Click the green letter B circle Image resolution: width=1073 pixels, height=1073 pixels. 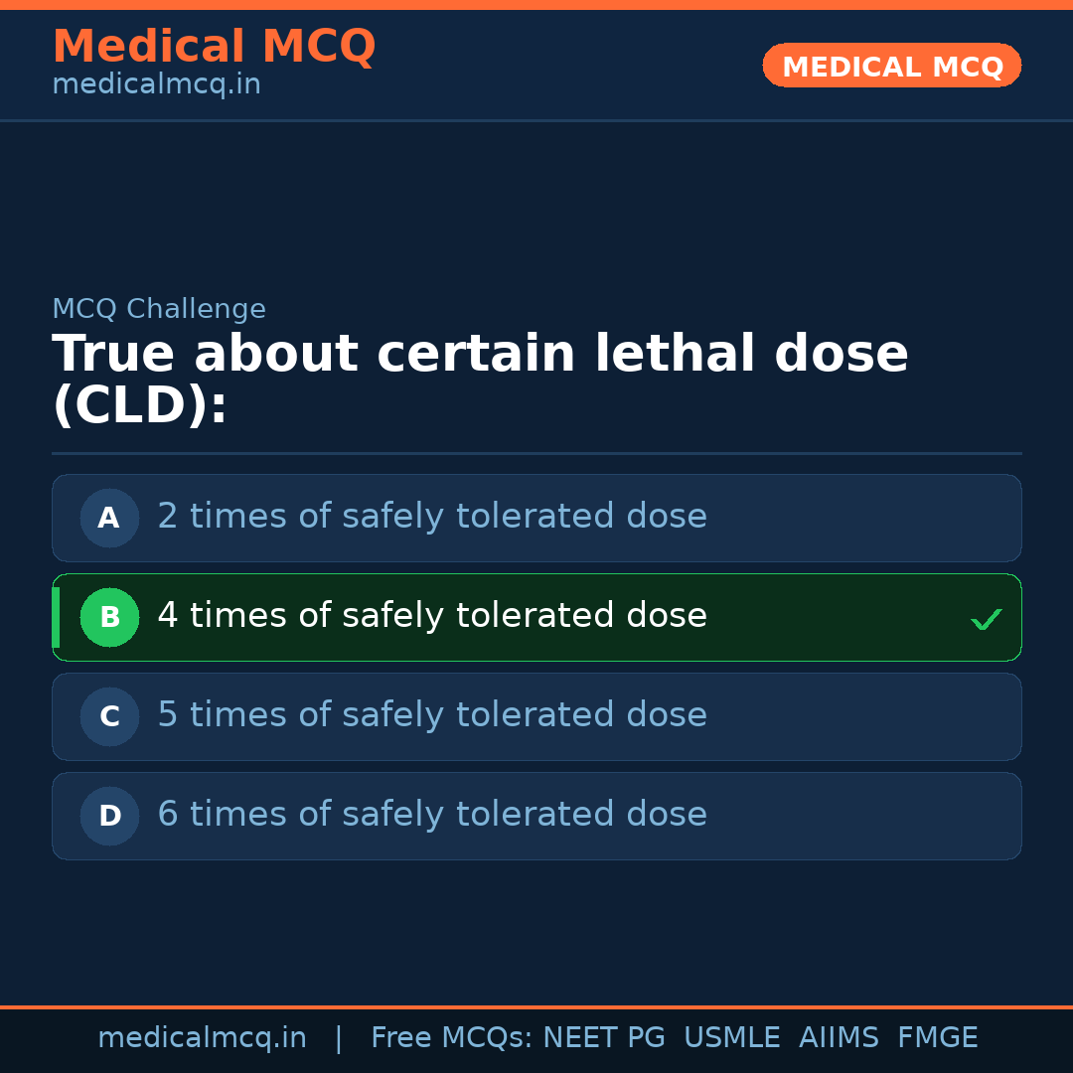pos(109,617)
